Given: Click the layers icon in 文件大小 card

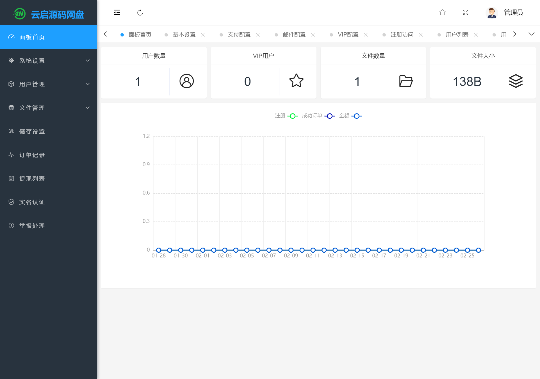Looking at the screenshot, I should pyautogui.click(x=516, y=81).
